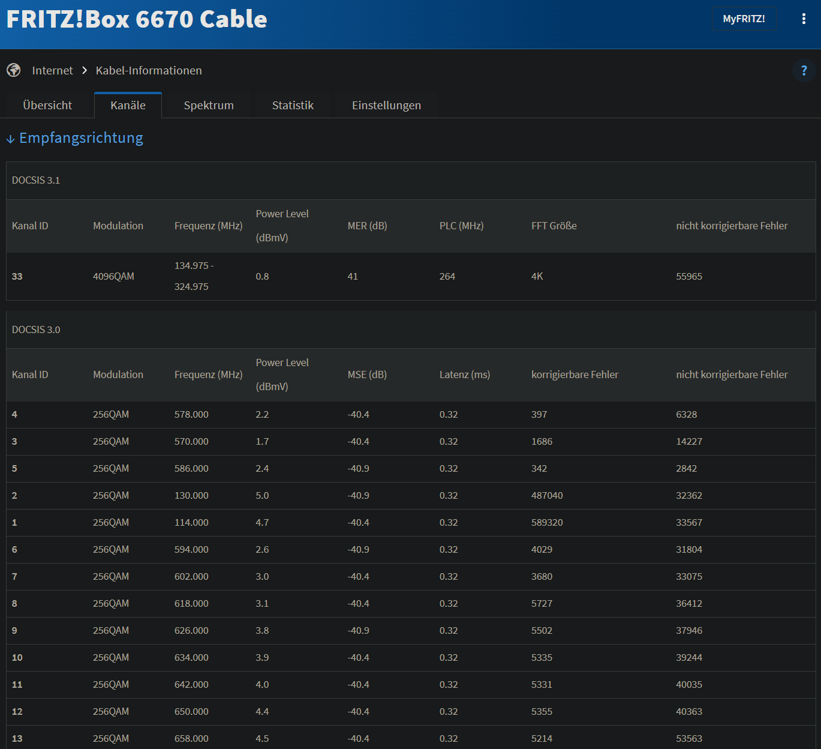Click frequency 650.000 cell
Viewport: 821px width, 749px height.
[191, 711]
